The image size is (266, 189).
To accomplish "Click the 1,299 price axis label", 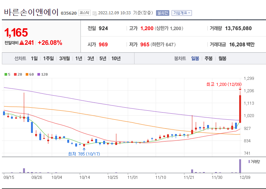I will coord(249,78).
